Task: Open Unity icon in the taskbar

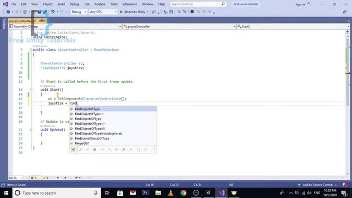Action: point(208,193)
